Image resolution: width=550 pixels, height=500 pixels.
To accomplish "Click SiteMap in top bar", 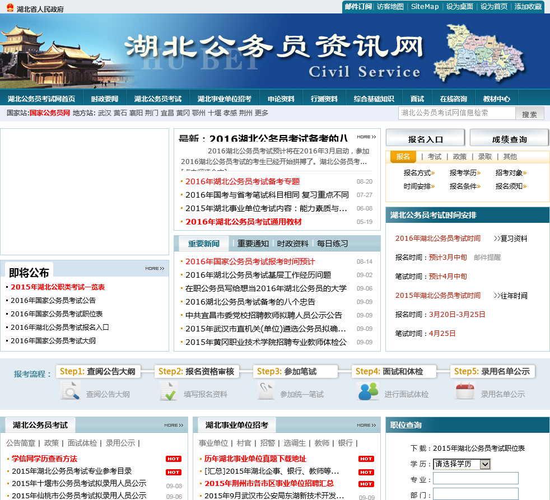I will 425,7.
